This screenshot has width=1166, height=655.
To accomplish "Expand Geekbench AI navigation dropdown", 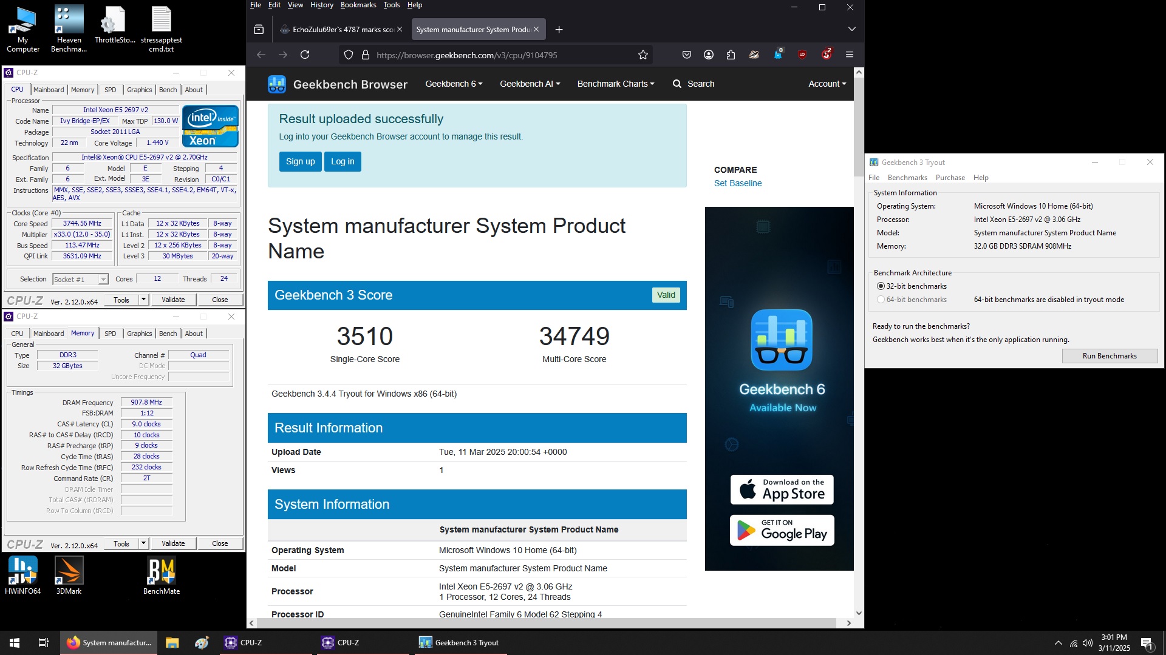I will pos(530,84).
